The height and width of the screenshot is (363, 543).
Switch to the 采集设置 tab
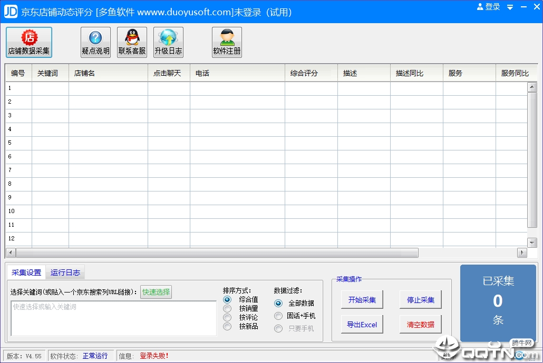26,273
